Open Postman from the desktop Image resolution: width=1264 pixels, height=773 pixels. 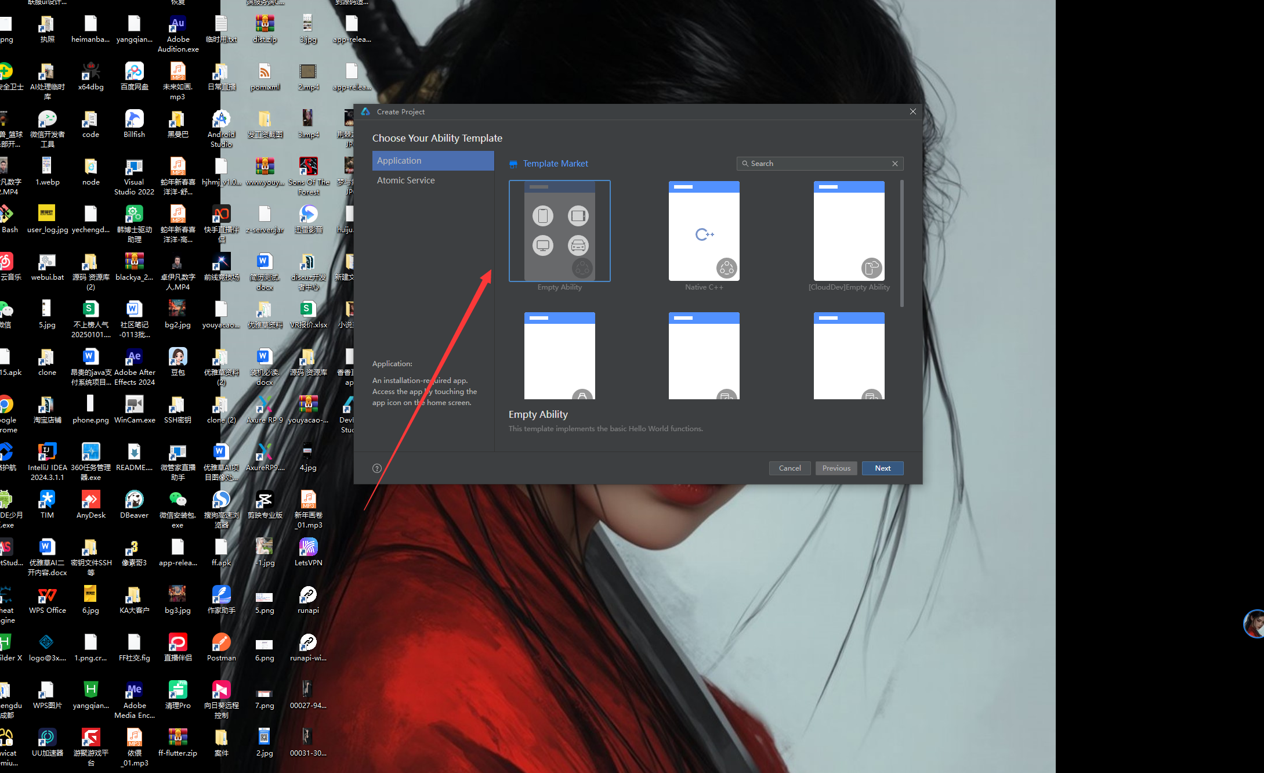pyautogui.click(x=221, y=643)
